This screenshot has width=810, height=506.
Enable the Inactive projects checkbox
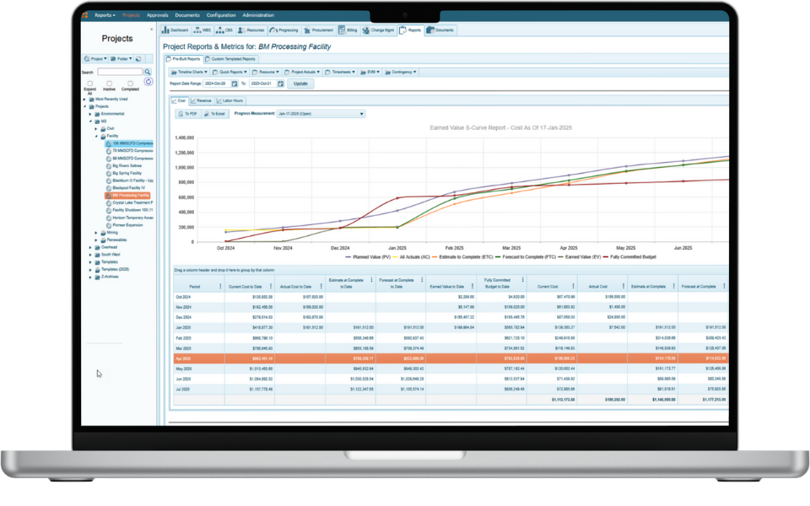tap(110, 83)
